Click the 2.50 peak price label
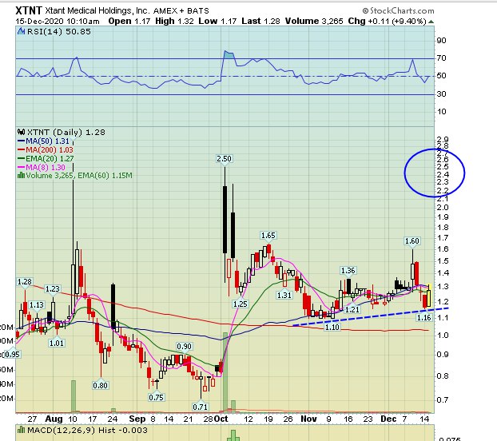Screen dimensions: 497x441 (224, 158)
